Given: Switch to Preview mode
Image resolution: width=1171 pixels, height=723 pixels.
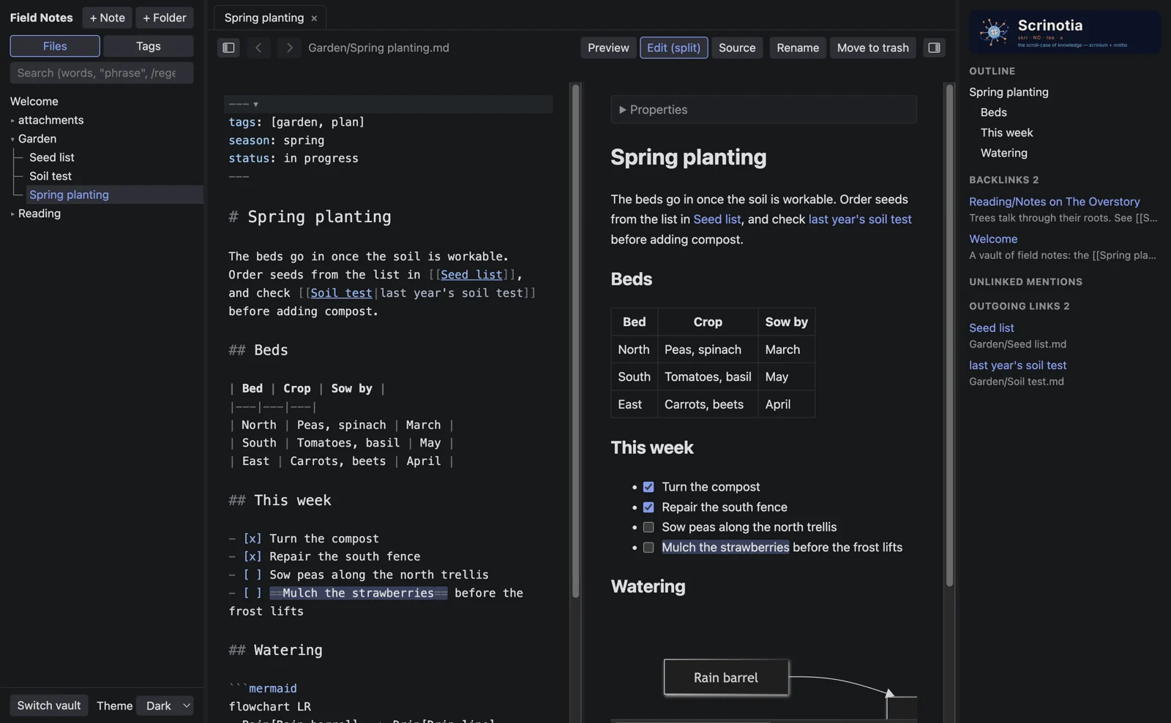Looking at the screenshot, I should (608, 48).
